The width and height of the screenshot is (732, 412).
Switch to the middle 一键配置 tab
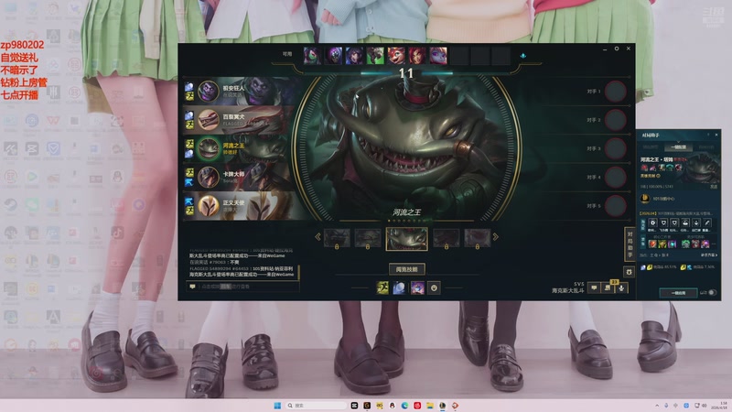[678, 147]
